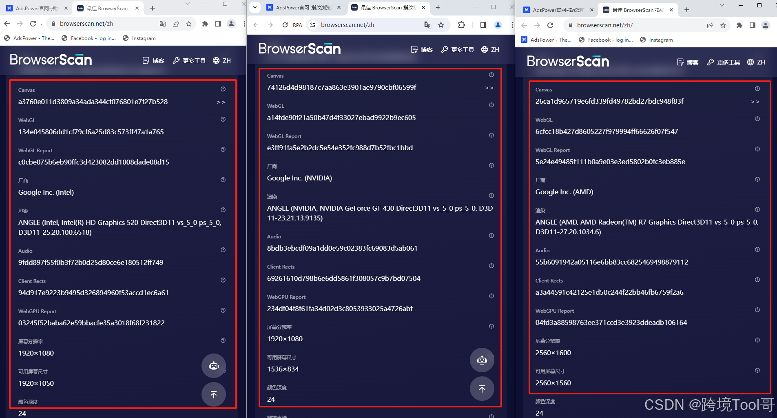Toggle side panel icon in left window

click(x=218, y=24)
